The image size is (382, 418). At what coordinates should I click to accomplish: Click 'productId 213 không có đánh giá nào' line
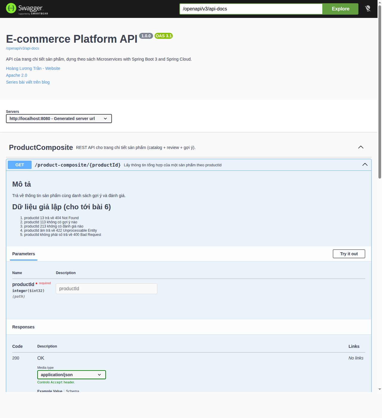[54, 226]
